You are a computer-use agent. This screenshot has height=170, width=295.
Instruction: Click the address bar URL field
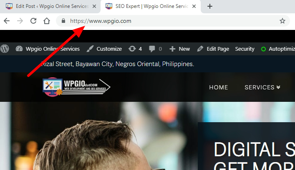[173, 21]
